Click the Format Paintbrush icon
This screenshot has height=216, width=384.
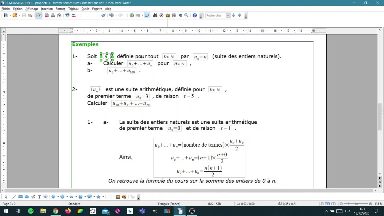(x=103, y=15)
